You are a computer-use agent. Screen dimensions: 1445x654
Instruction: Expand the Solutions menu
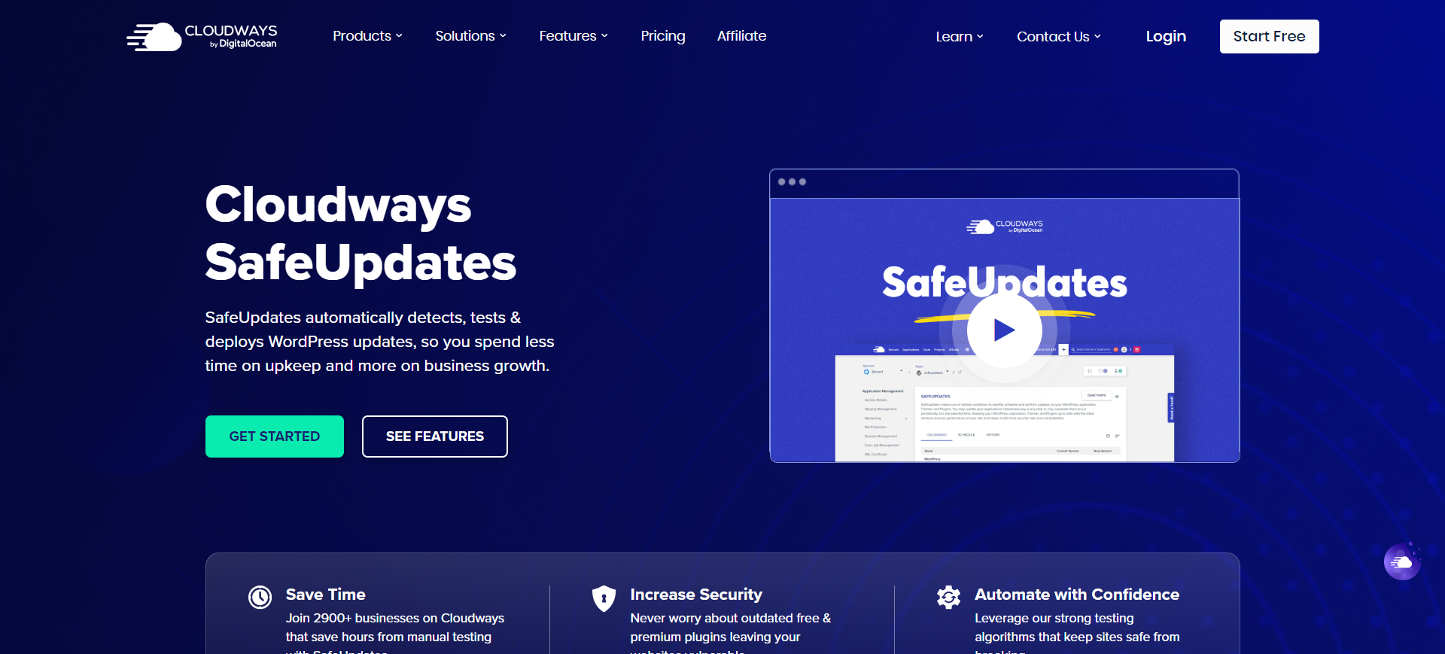tap(470, 36)
